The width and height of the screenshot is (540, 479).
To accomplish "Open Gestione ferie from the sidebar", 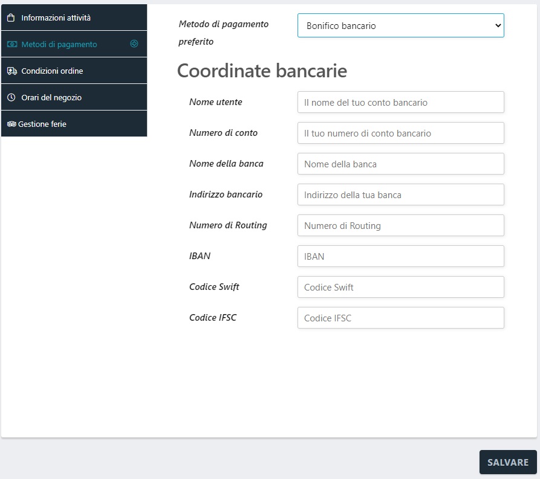I will point(42,124).
